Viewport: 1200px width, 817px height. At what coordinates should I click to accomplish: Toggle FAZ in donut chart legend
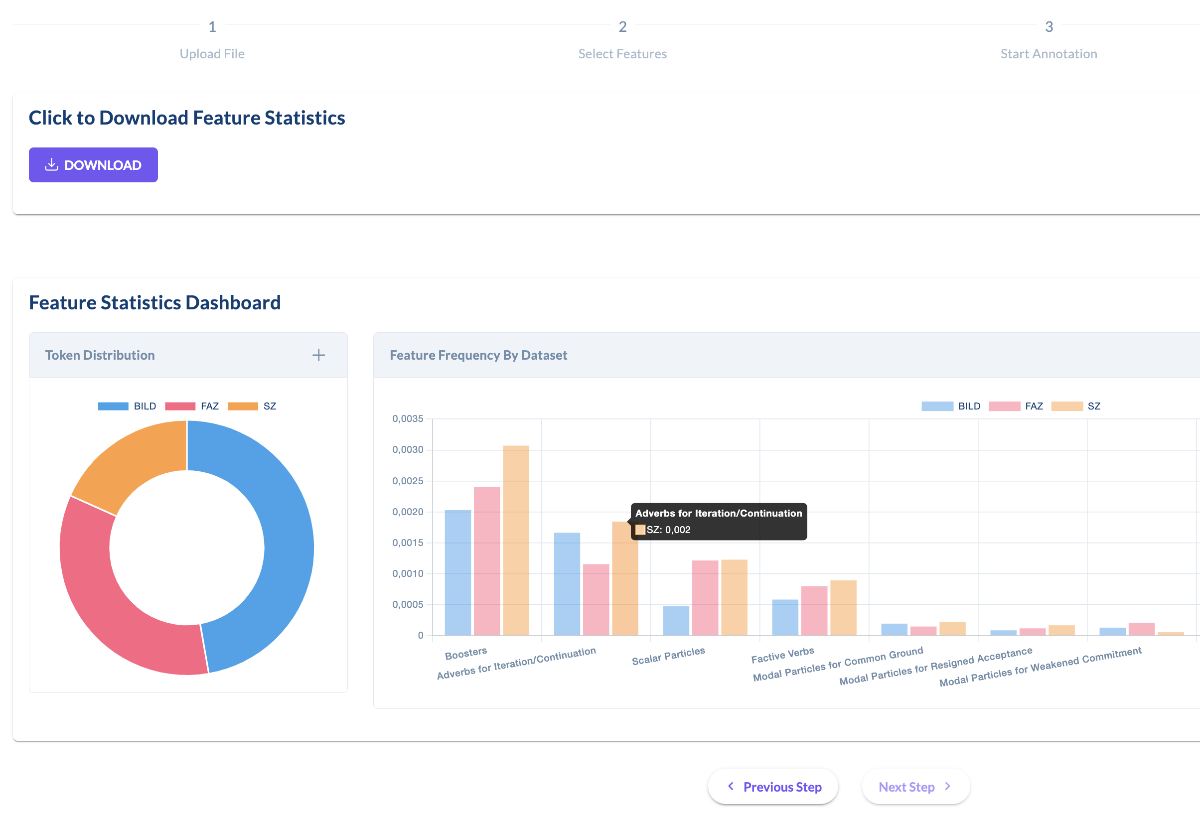[x=192, y=406]
